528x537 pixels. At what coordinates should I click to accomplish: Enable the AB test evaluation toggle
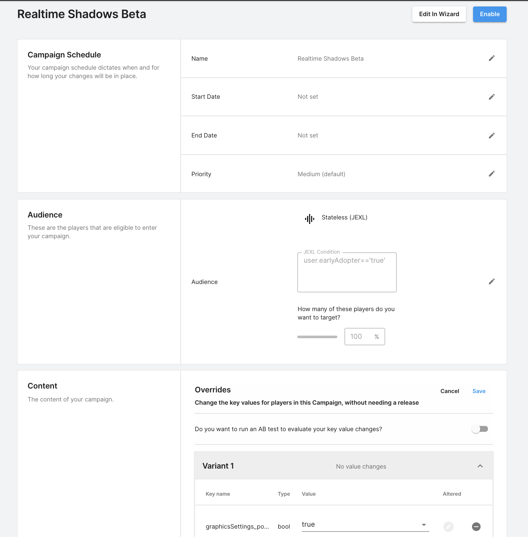(x=480, y=429)
